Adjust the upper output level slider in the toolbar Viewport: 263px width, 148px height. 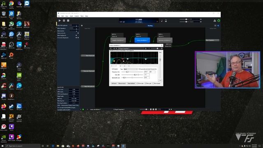pos(185,19)
